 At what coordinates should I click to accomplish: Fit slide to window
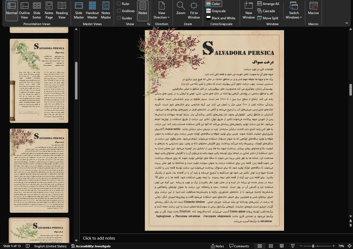click(194, 11)
